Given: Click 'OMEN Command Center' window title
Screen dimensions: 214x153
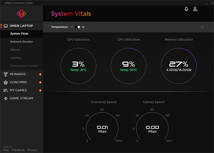Looking at the screenshot, I should (x=18, y=3).
